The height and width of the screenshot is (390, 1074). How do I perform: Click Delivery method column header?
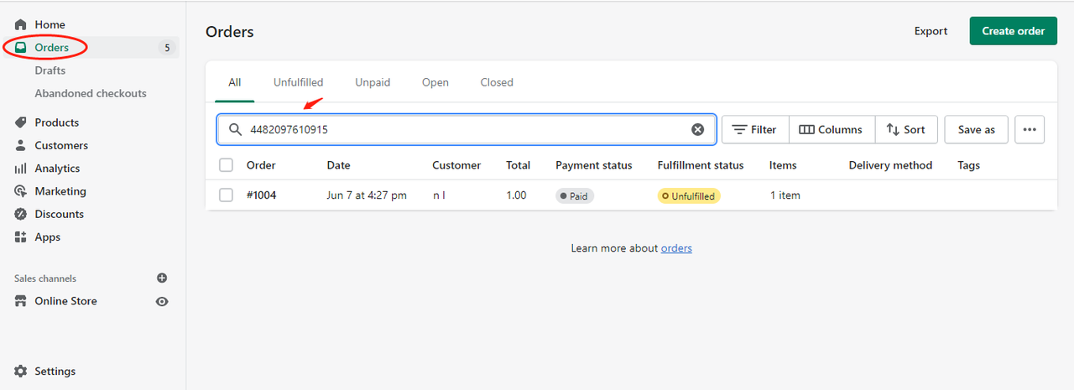point(890,165)
